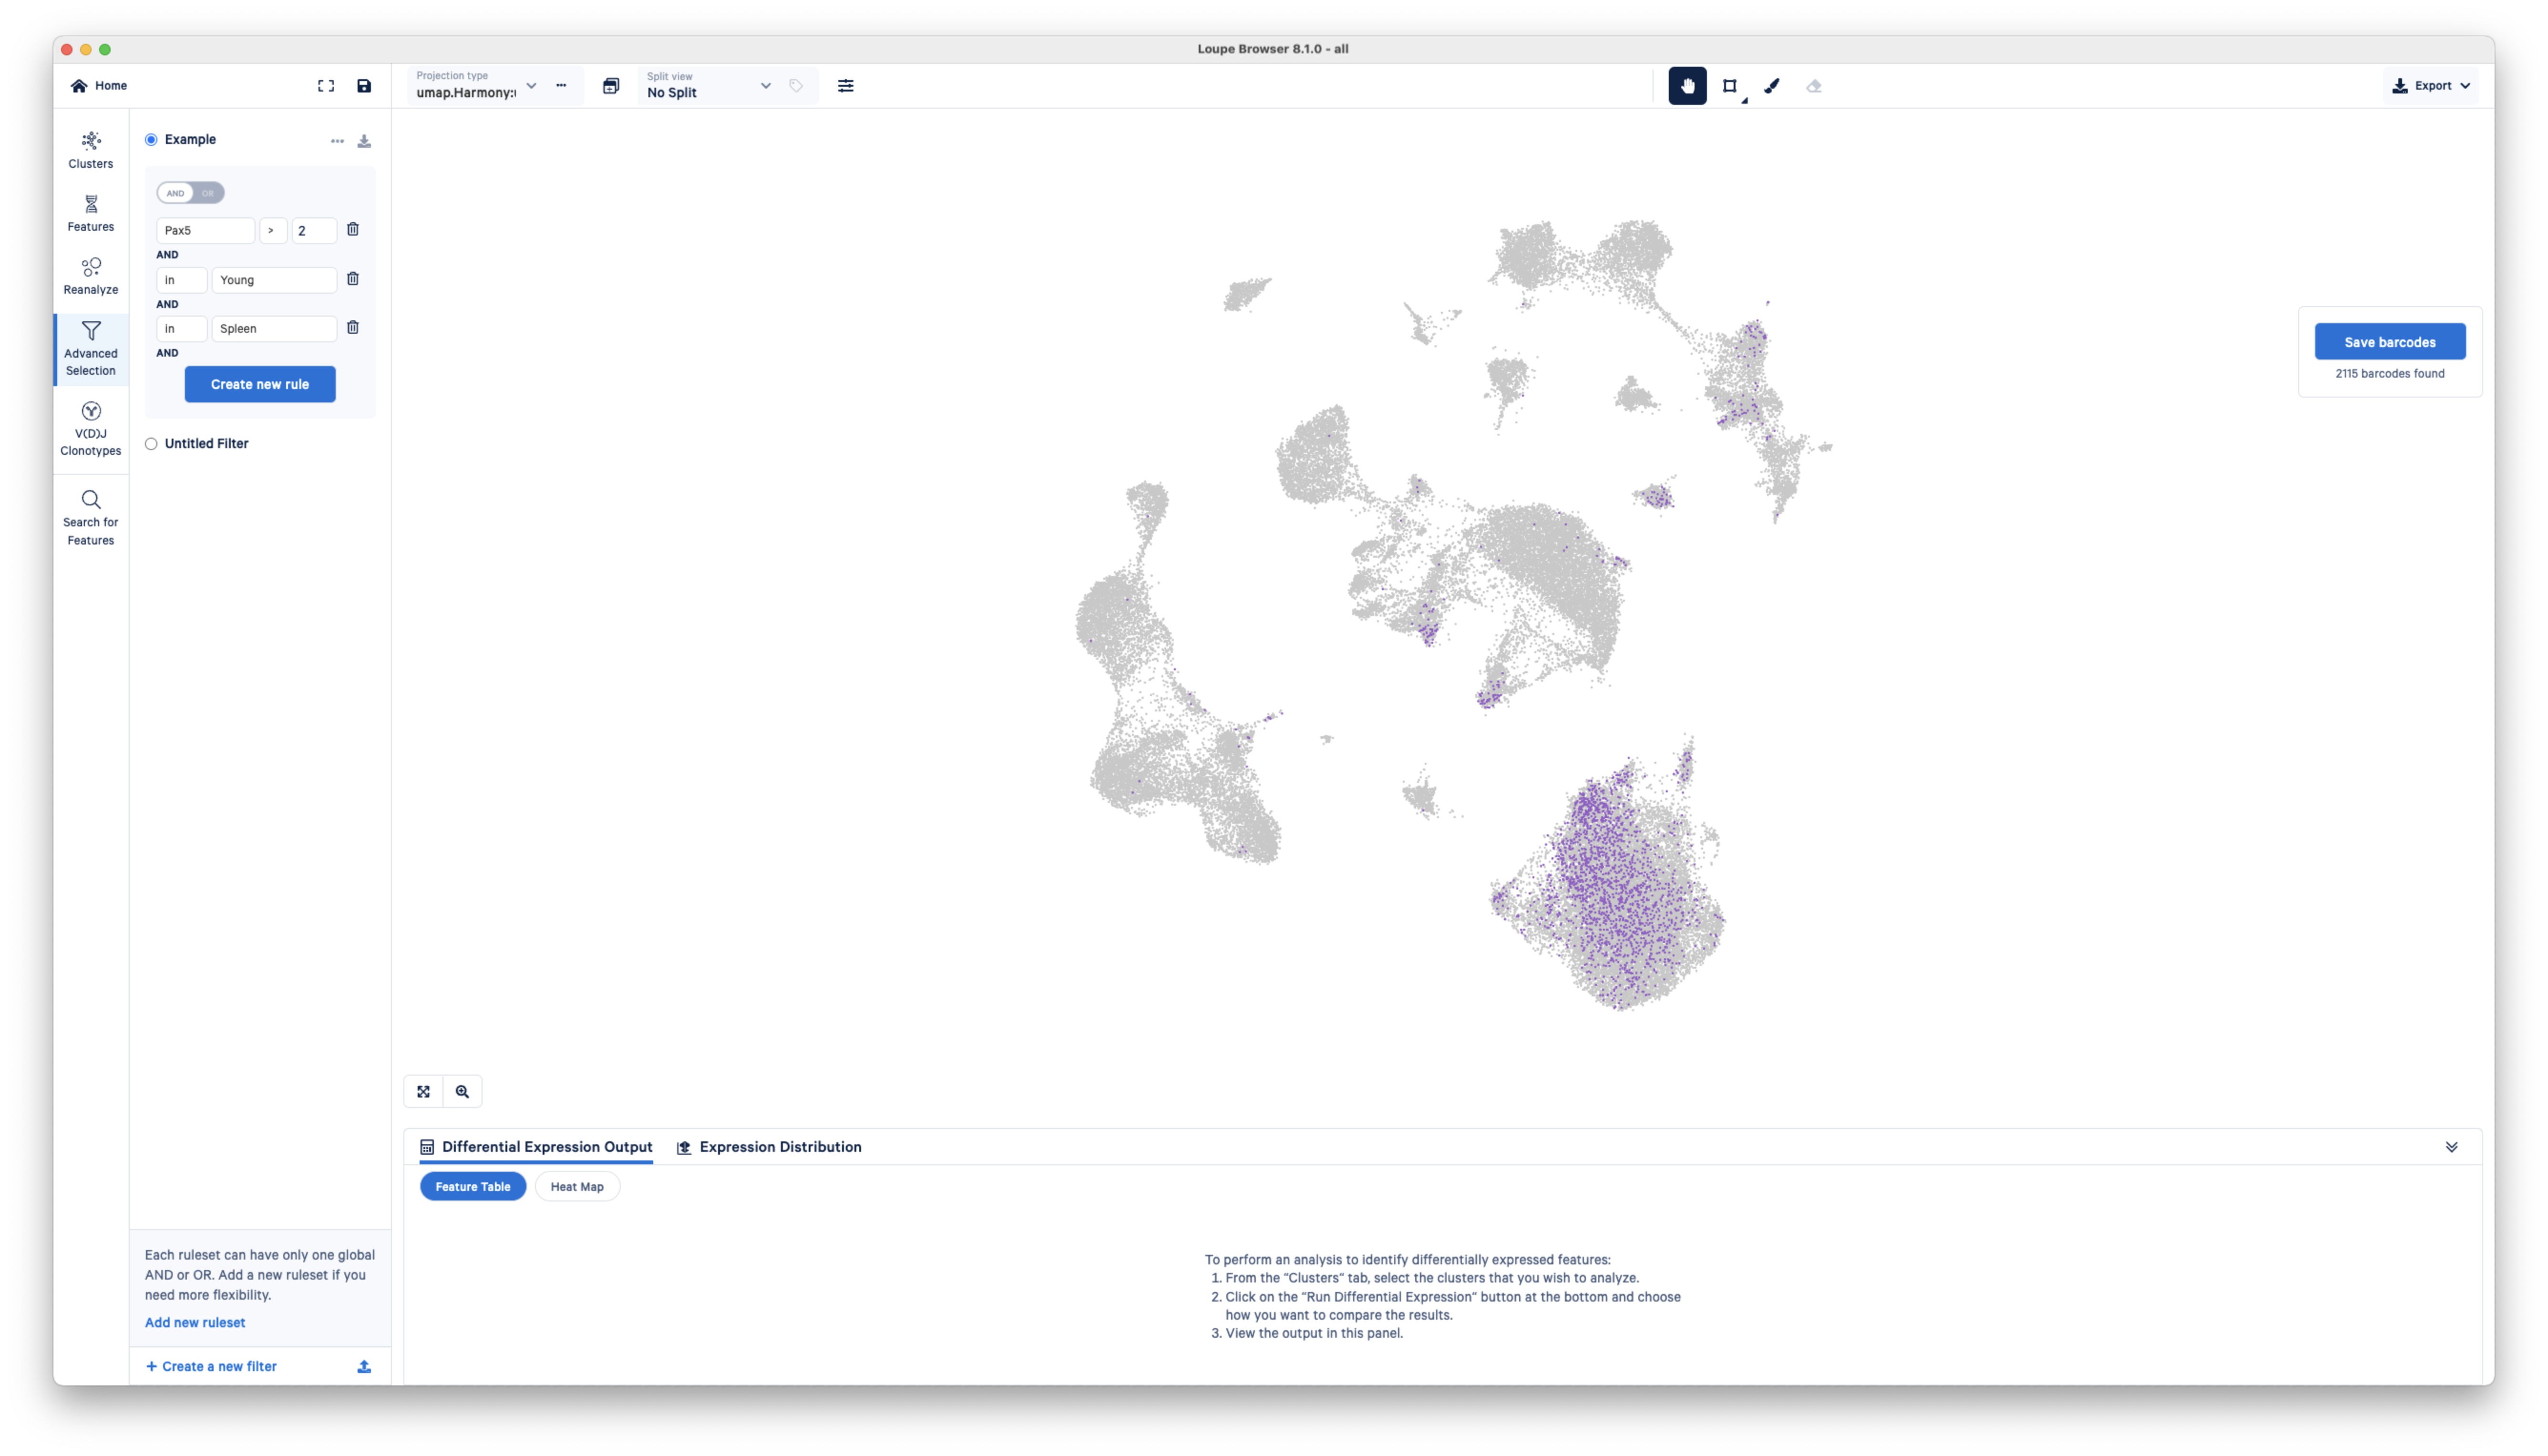Viewport: 2548px width, 1456px height.
Task: Open Search for Features panel
Action: click(90, 517)
